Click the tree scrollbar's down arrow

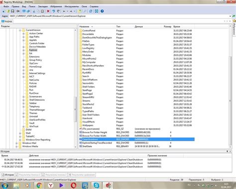click(75, 147)
